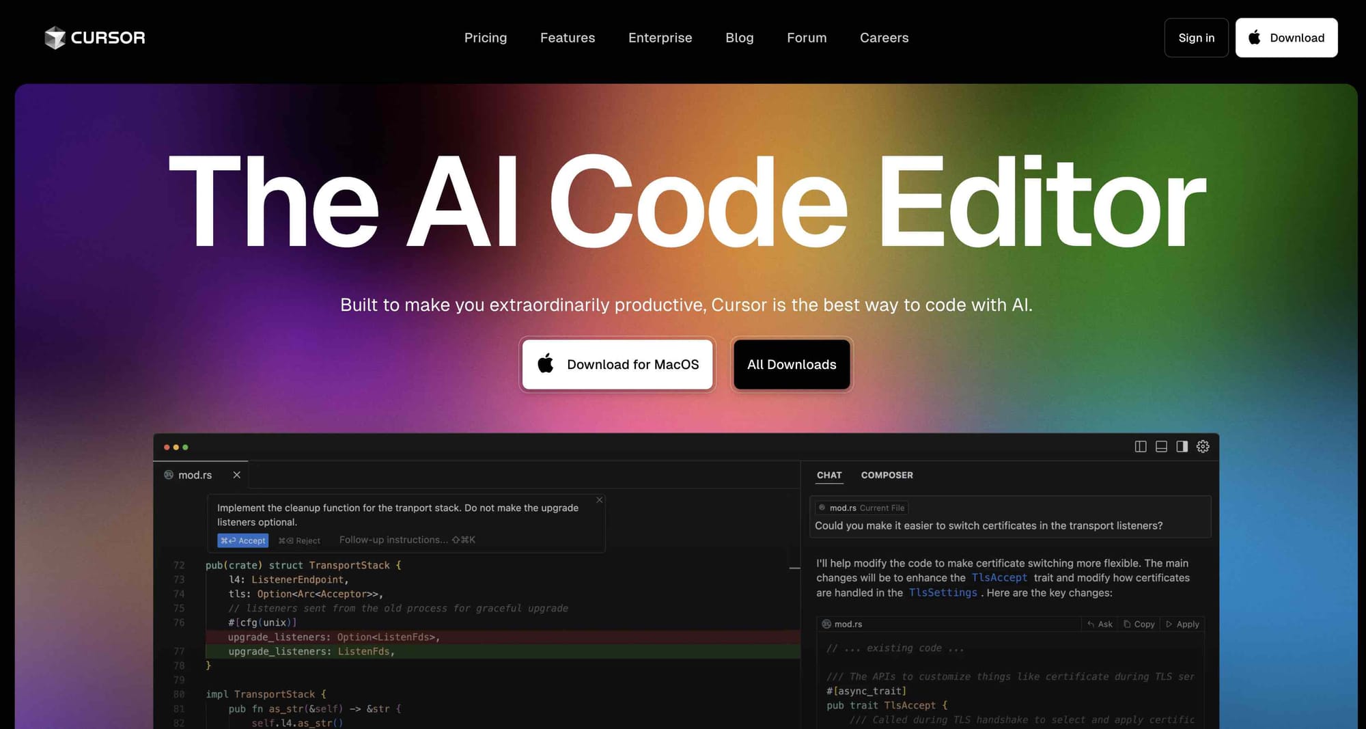This screenshot has width=1366, height=729.
Task: Click the 'pub(crate) struct TransportStack {' line
Action: 303,565
